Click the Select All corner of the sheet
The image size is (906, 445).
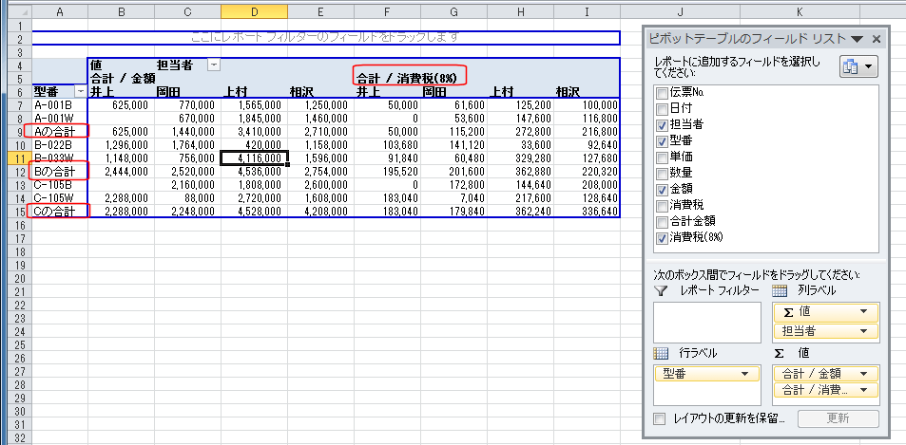15,10
